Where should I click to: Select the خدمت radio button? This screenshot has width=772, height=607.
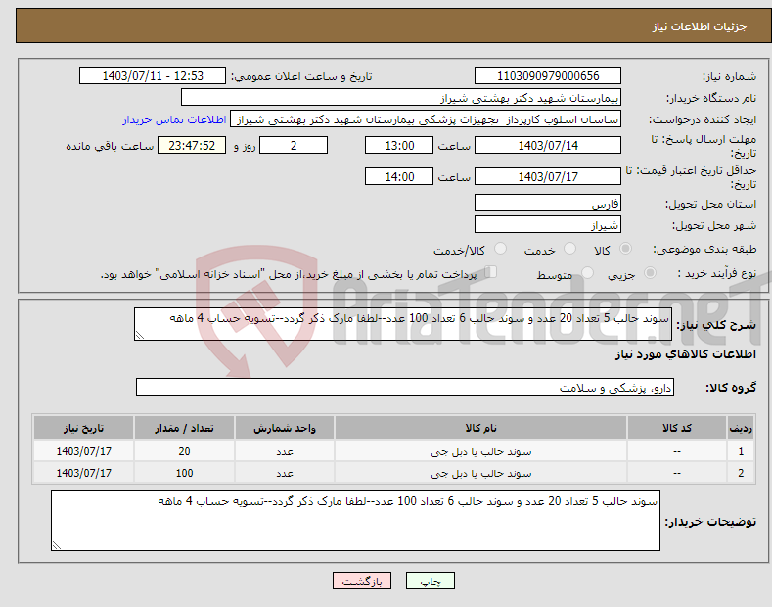click(569, 249)
